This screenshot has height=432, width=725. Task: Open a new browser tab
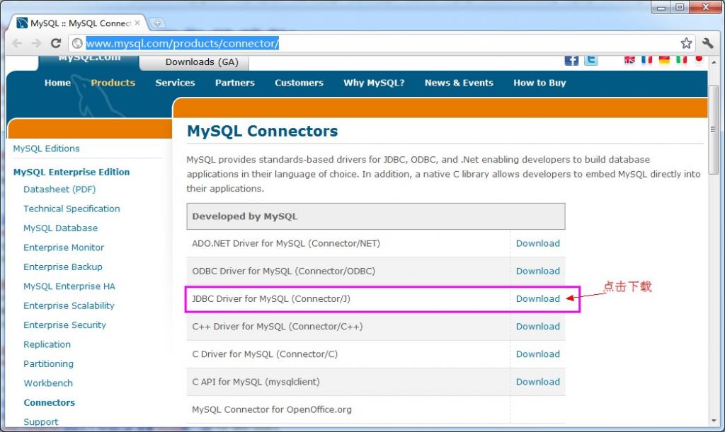pyautogui.click(x=157, y=23)
